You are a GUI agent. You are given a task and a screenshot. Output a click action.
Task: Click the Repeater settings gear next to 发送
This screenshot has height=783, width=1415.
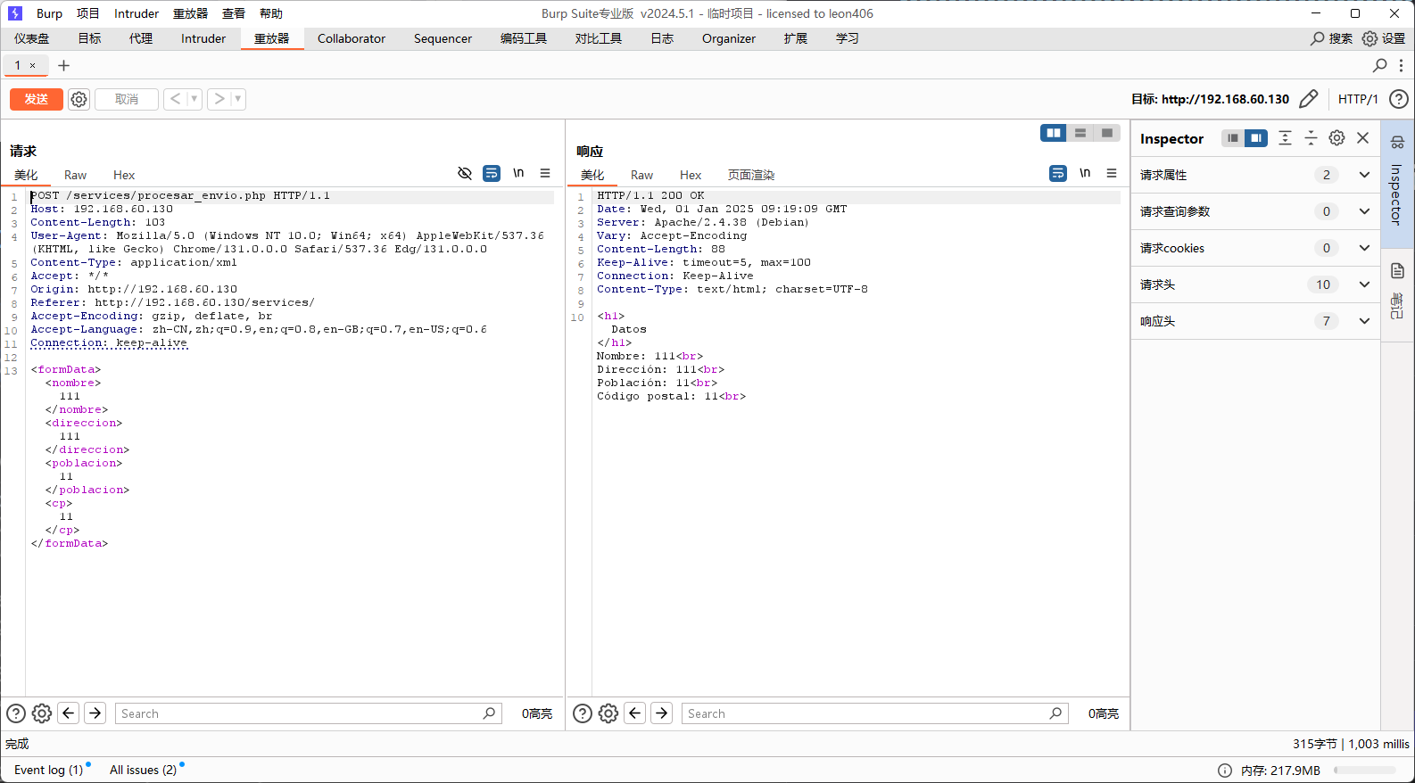point(79,99)
